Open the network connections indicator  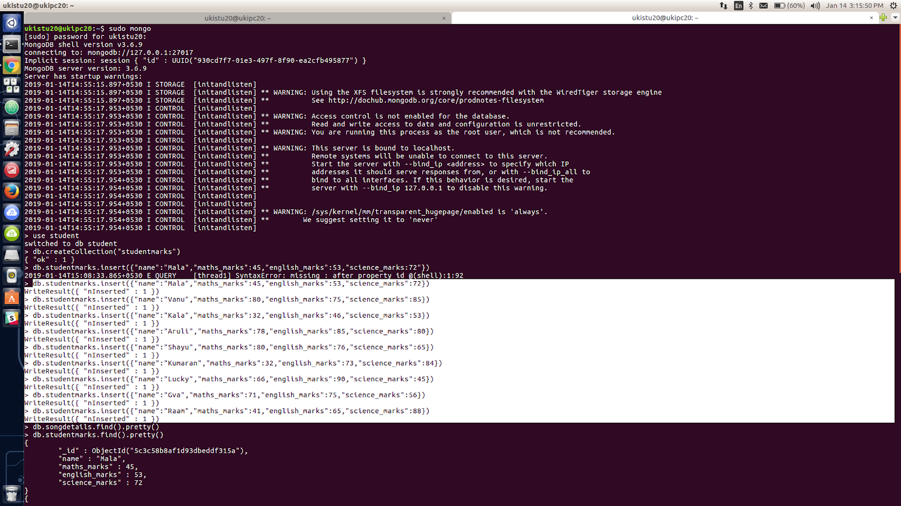[724, 6]
